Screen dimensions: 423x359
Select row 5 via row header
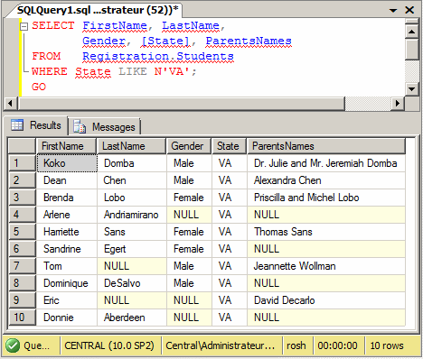[x=22, y=232]
